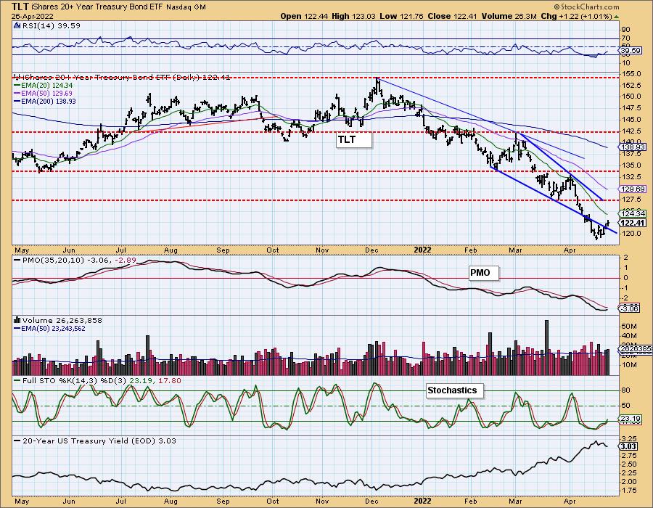Viewport: 653px width, 508px height.
Task: Click the boxed -3.06 PMO value tag
Action: tap(630, 308)
